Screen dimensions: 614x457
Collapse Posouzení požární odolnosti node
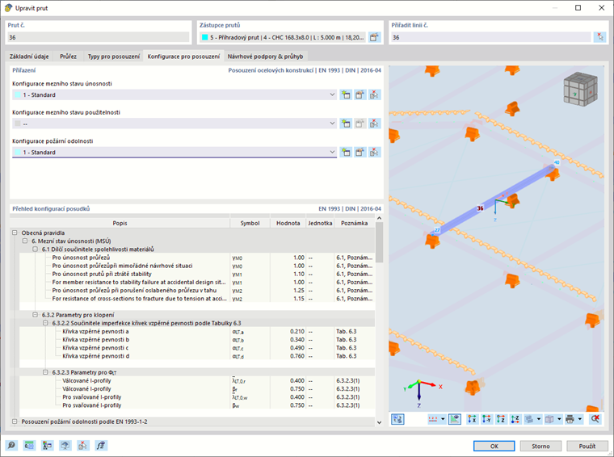(x=15, y=421)
